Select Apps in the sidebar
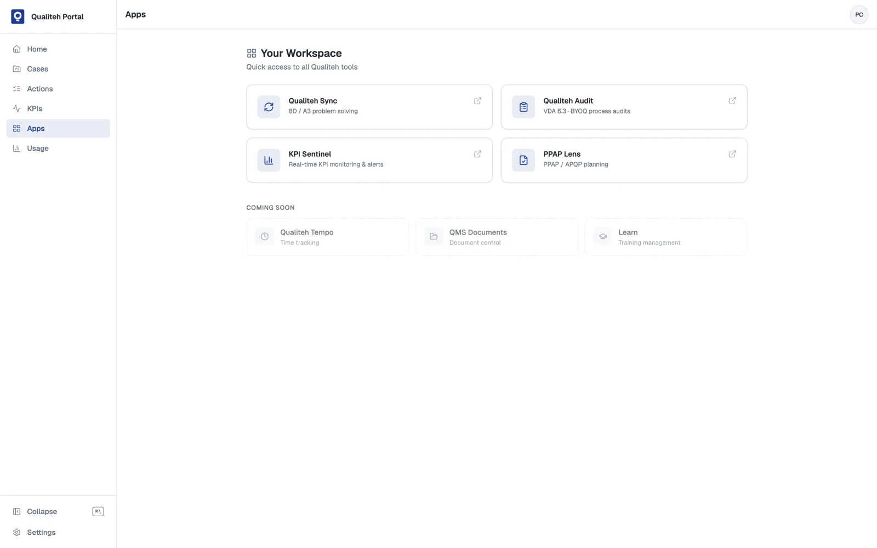The height and width of the screenshot is (548, 877). [58, 128]
